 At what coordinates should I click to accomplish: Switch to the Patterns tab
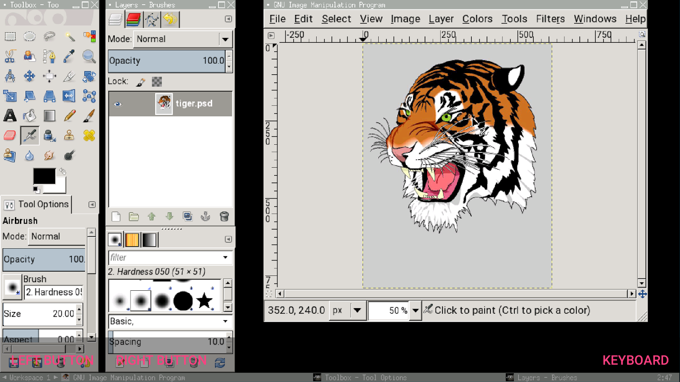[x=132, y=240]
